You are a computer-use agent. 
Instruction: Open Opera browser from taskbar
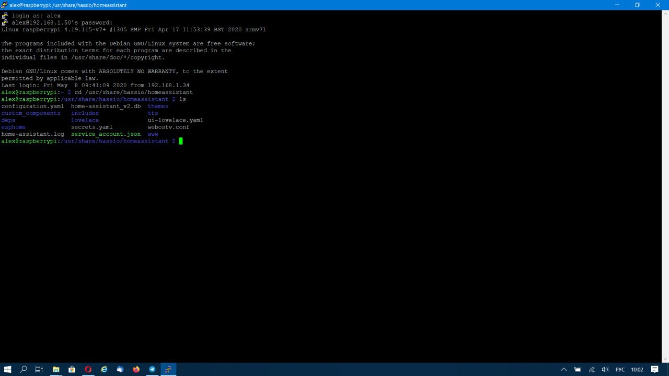(x=88, y=369)
